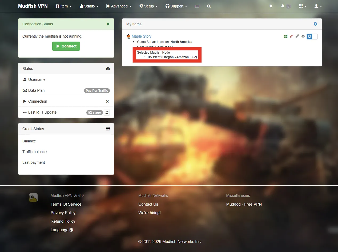This screenshot has height=252, width=338.
Task: Click the asterisk icon in the top bar
Action: [x=271, y=6]
